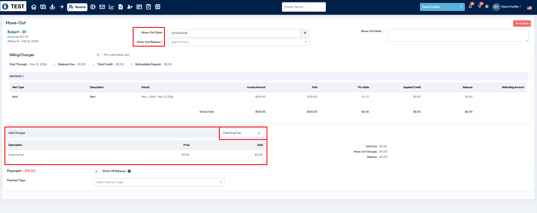
Task: Click into the Move-Out Note text box
Action: (x=458, y=35)
